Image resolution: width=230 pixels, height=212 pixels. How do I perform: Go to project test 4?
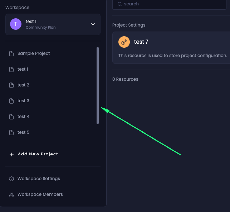point(24,117)
